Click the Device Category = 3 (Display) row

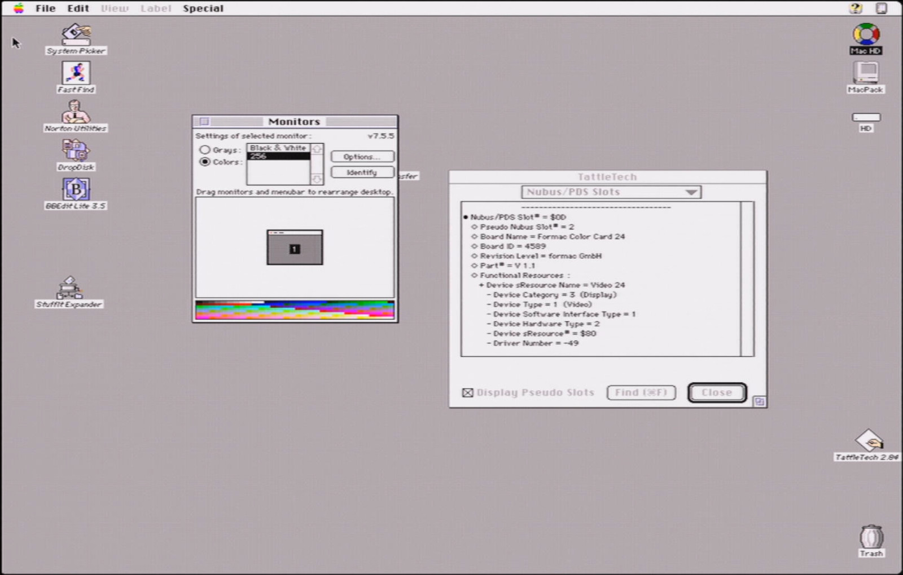coord(551,295)
